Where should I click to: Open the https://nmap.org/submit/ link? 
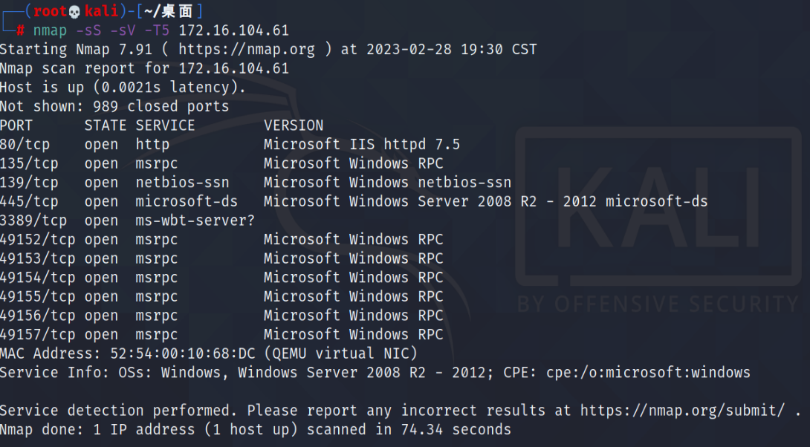pyautogui.click(x=682, y=411)
